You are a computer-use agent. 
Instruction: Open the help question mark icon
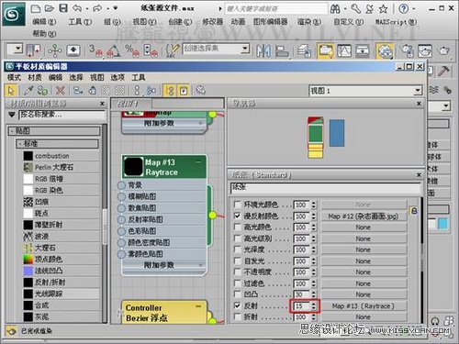click(x=404, y=8)
